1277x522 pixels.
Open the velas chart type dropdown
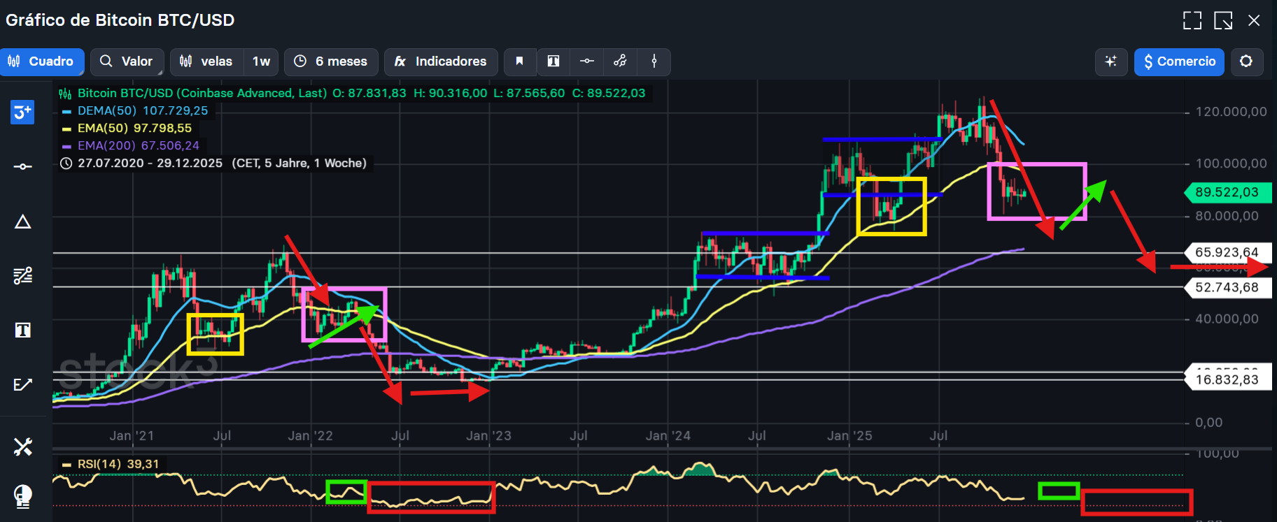coord(207,61)
